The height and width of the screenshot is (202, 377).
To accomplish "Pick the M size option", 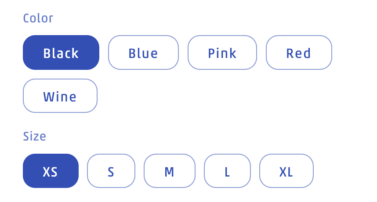I will click(169, 171).
